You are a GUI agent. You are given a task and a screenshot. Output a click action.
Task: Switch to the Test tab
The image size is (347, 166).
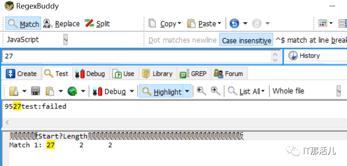pos(57,74)
